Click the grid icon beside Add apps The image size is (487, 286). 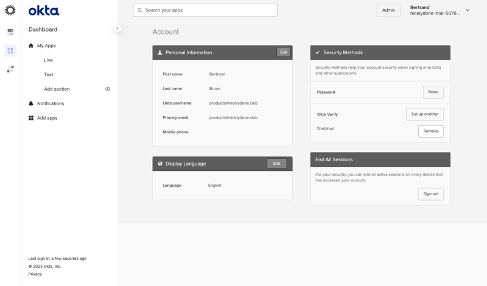point(31,118)
